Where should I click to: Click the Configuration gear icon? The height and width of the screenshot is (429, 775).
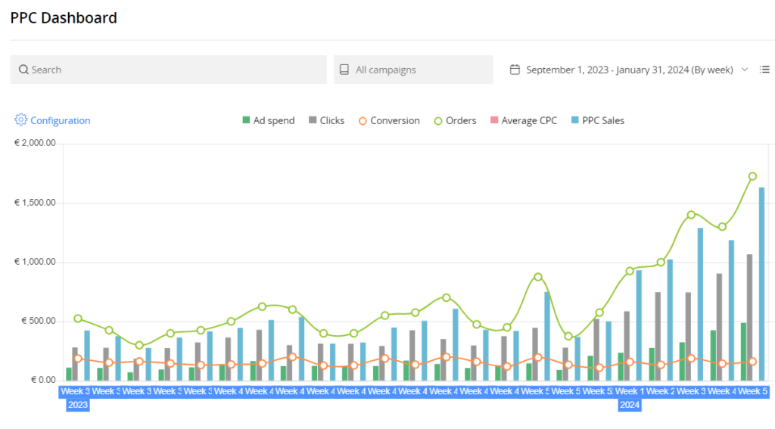point(20,120)
